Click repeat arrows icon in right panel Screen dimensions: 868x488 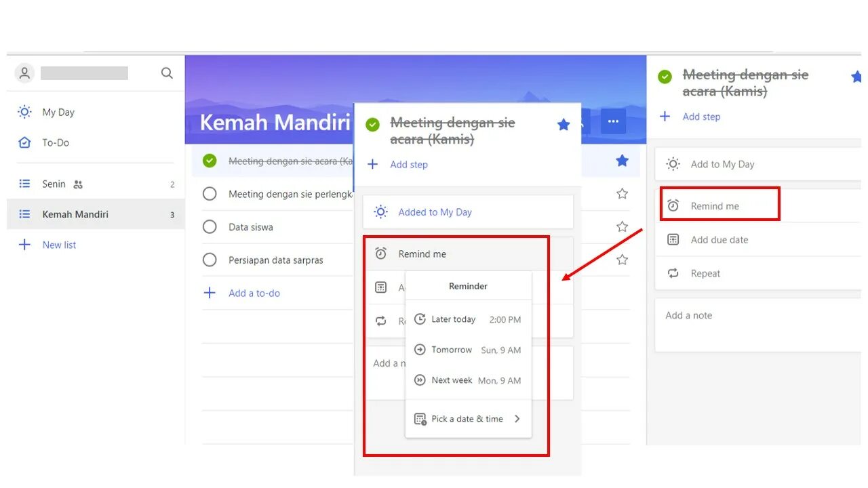[x=673, y=273]
